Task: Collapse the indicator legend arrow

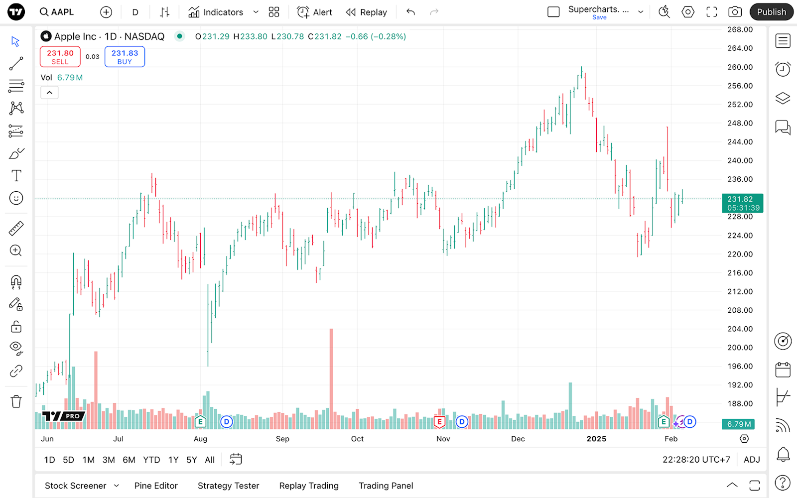Action: pyautogui.click(x=49, y=93)
